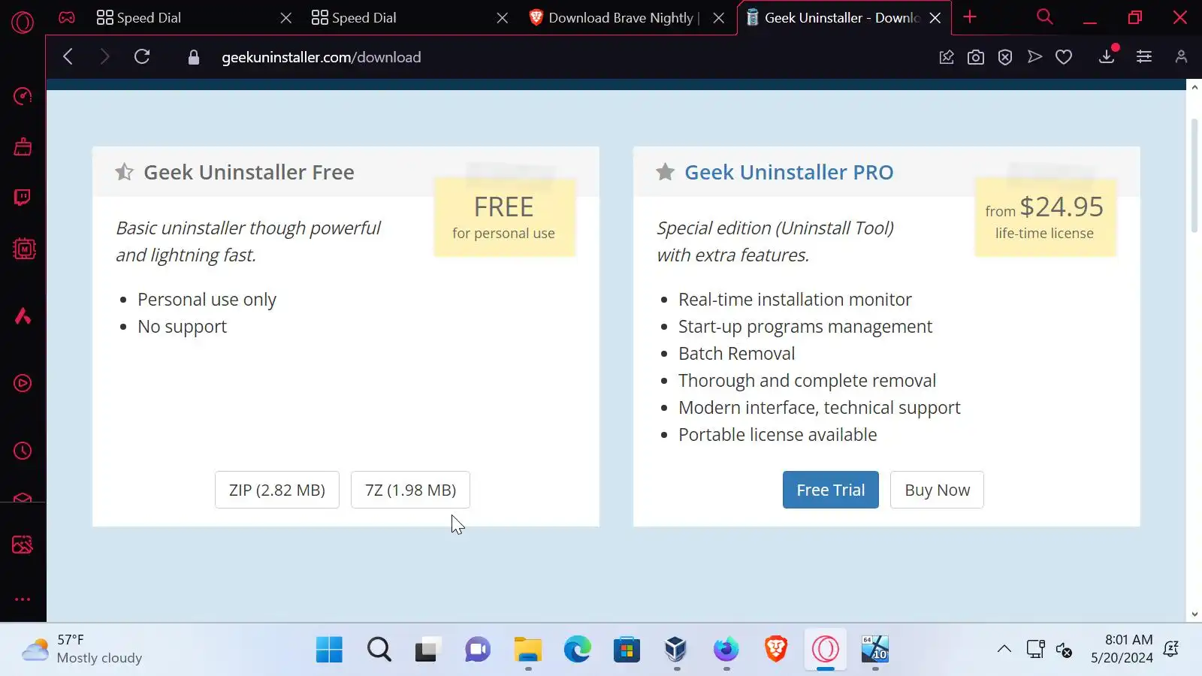Close the first Speed Dial tab
Screen dimensions: 1202x676
286,18
